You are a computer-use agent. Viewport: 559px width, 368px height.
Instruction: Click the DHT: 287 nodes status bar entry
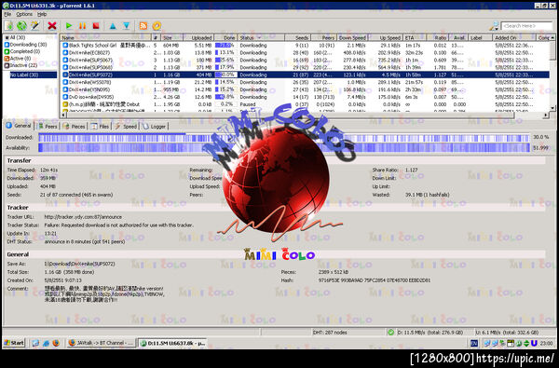point(330,333)
